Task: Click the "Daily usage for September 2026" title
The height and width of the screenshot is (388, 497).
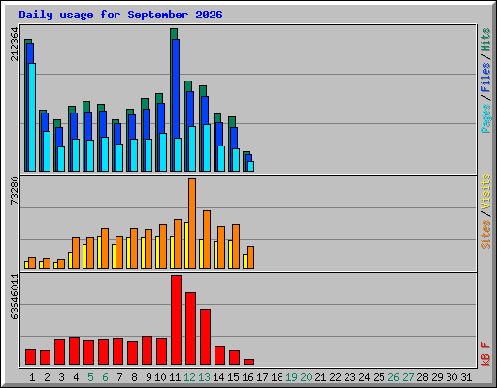Action: click(120, 15)
